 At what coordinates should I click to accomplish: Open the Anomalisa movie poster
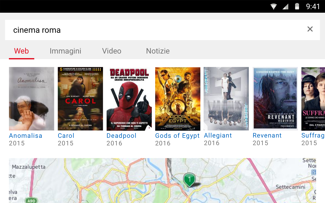(31, 99)
